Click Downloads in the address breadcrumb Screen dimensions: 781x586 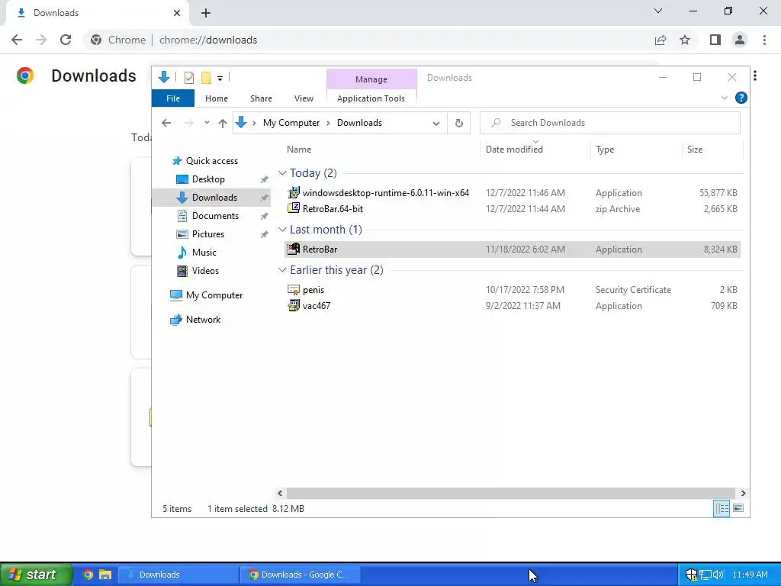(x=360, y=123)
